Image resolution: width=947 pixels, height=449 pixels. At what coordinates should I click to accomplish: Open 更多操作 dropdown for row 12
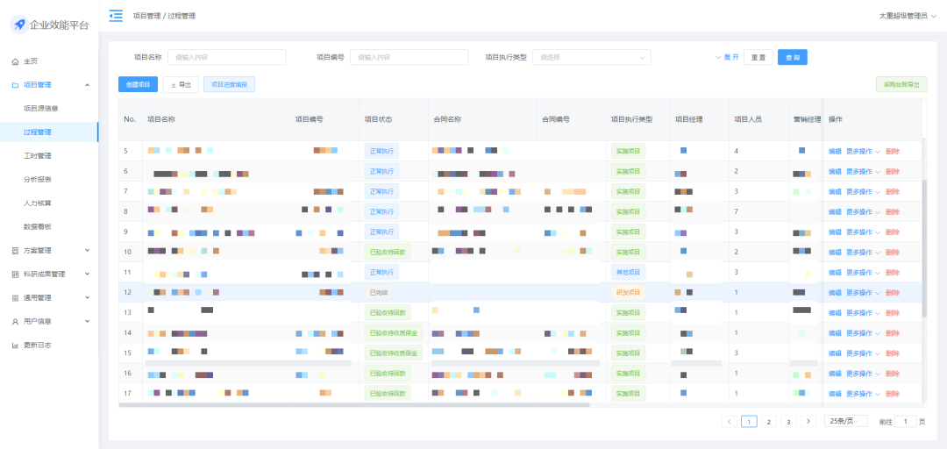point(863,292)
